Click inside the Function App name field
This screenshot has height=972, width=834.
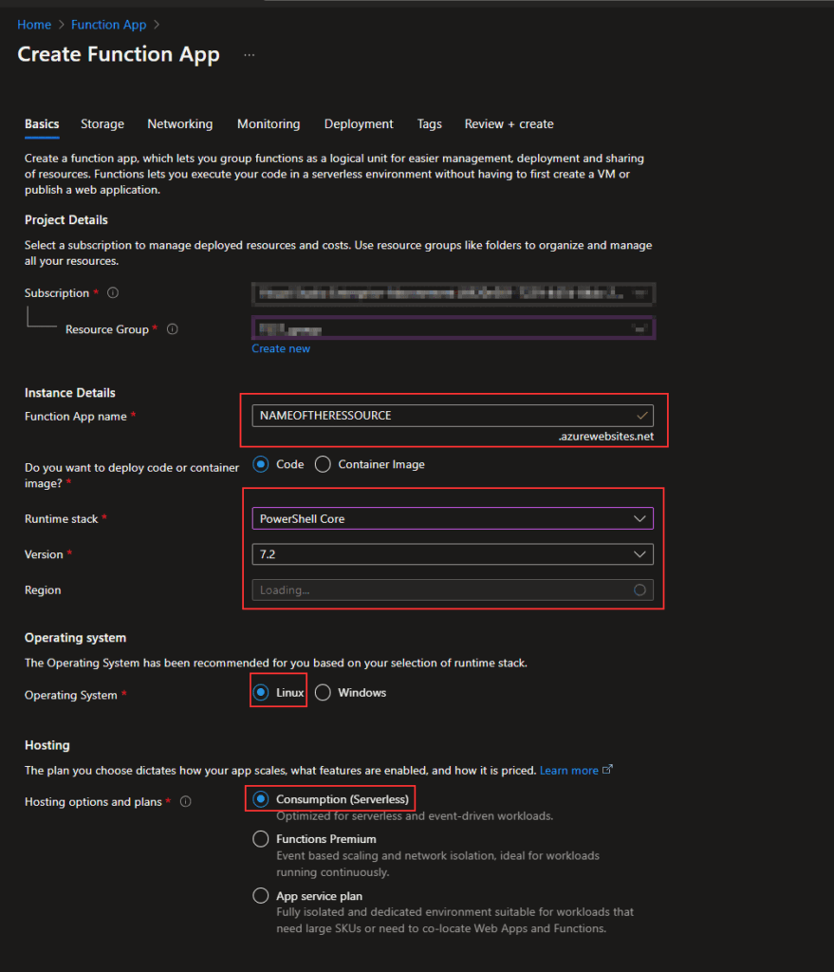coord(427,415)
